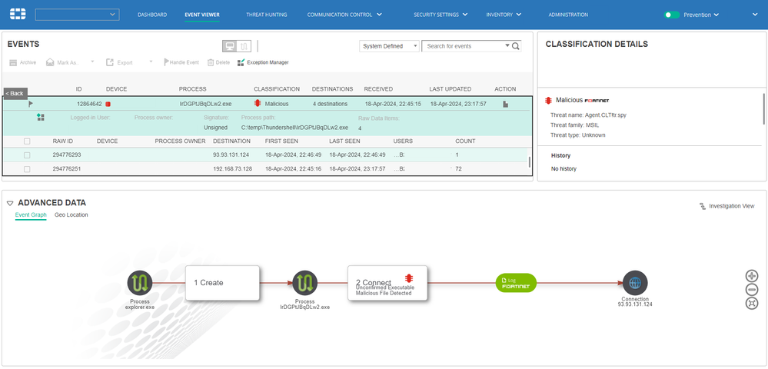Click the '2 Connect' event box
Screen dimensions: 768x369
[x=387, y=283]
